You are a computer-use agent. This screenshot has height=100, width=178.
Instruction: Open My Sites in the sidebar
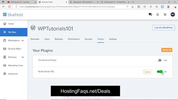[14, 32]
